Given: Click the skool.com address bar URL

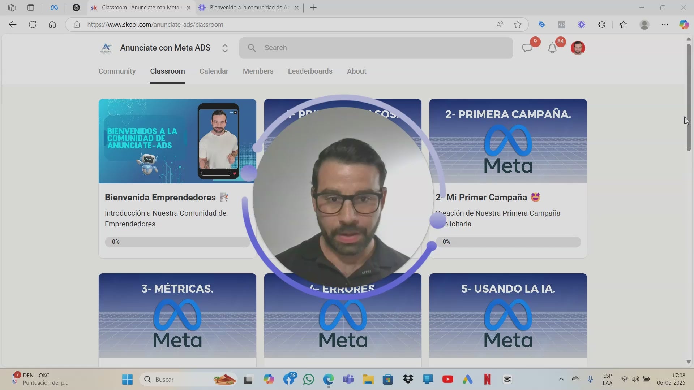Looking at the screenshot, I should coord(155,25).
